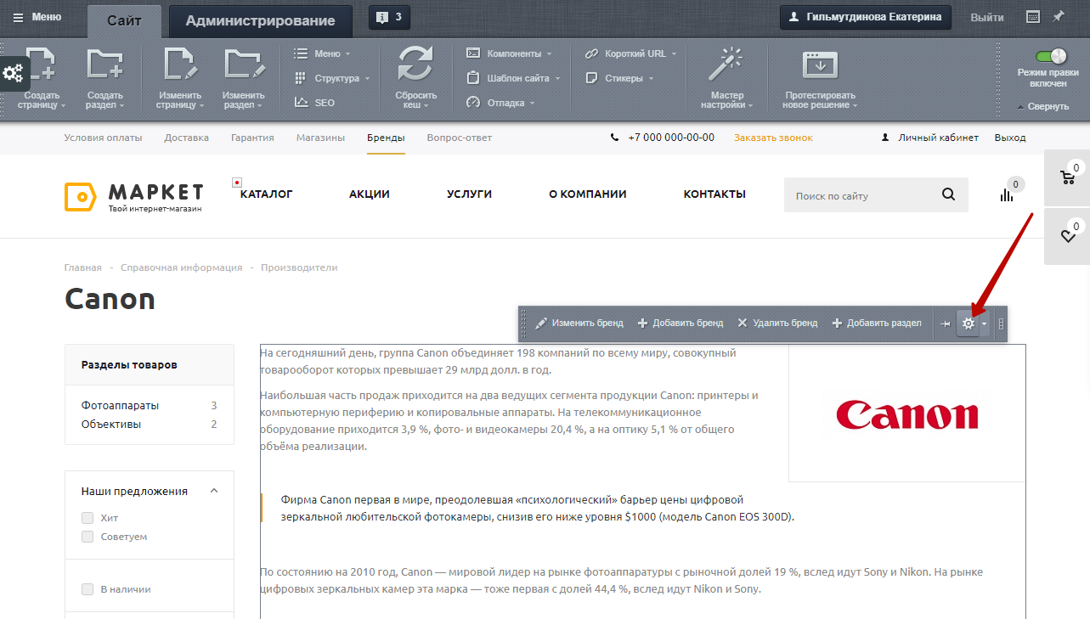Click Изменить бренд in component toolbar
The image size is (1090, 619).
point(579,324)
